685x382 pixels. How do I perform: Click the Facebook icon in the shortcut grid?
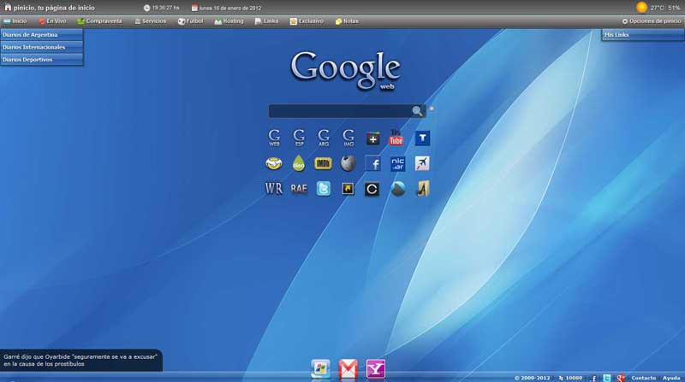point(372,163)
